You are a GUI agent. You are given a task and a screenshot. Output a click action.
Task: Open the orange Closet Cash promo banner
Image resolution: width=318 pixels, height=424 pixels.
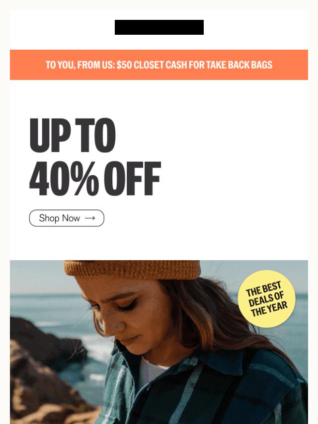click(159, 65)
